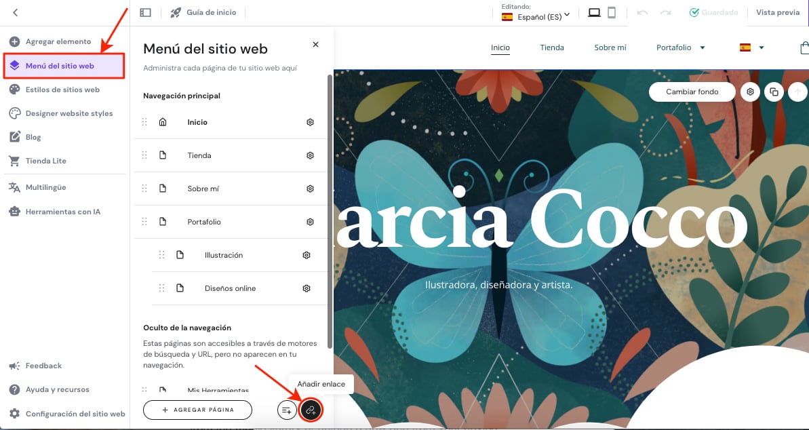Image resolution: width=809 pixels, height=430 pixels.
Task: Click the add dropdown list icon button
Action: (x=287, y=410)
